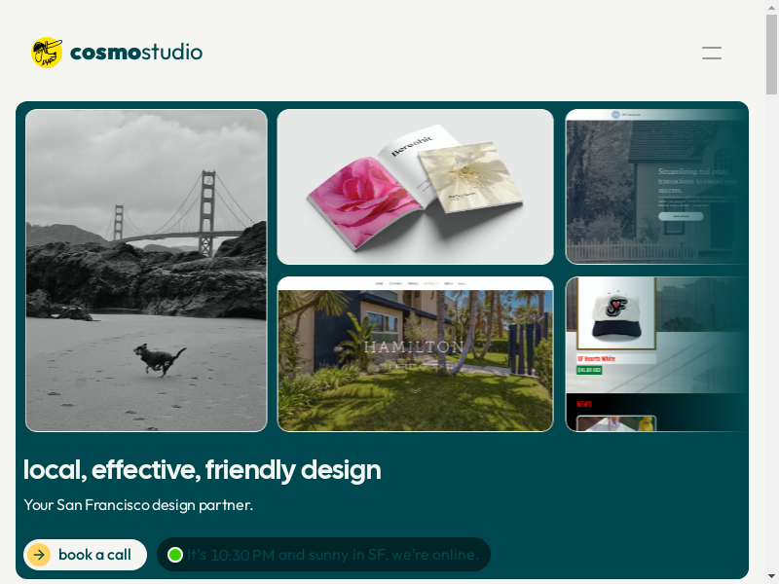Image resolution: width=779 pixels, height=584 pixels.
Task: Click the book a call button
Action: click(85, 555)
